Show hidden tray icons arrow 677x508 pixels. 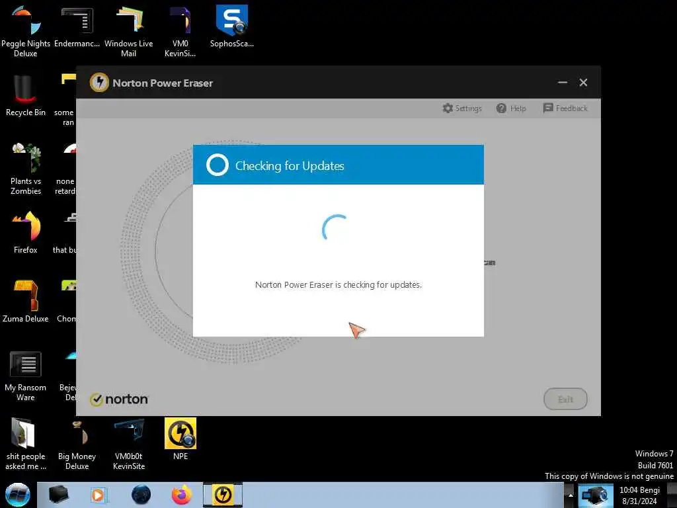571,495
